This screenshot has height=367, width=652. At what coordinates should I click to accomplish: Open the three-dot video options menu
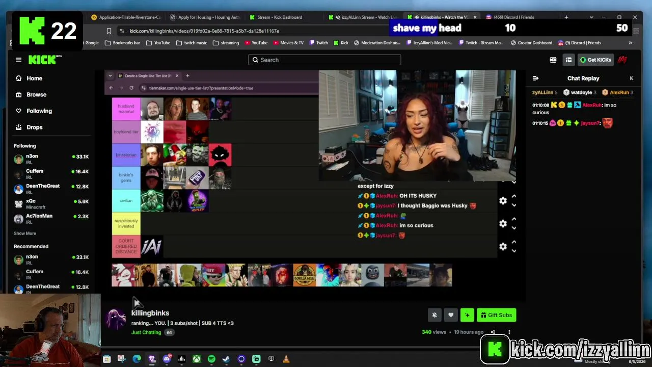tap(509, 332)
